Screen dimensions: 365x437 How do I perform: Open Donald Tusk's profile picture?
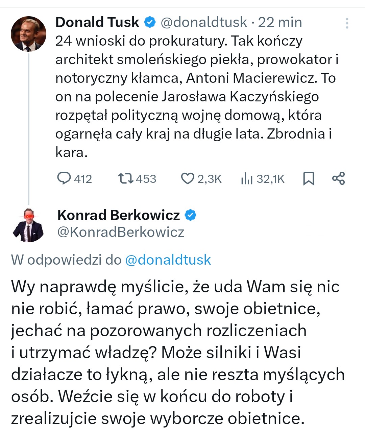[x=28, y=34]
